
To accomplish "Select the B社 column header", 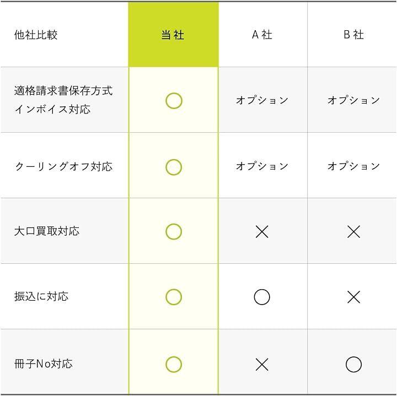I will (x=353, y=35).
